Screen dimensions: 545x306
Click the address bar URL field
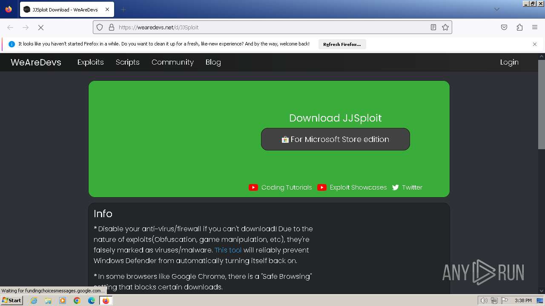[272, 27]
